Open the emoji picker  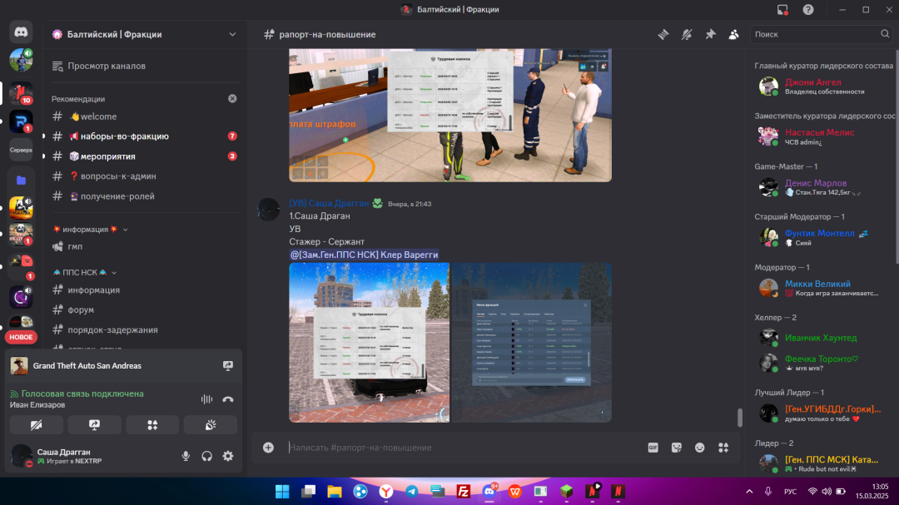[x=700, y=447]
